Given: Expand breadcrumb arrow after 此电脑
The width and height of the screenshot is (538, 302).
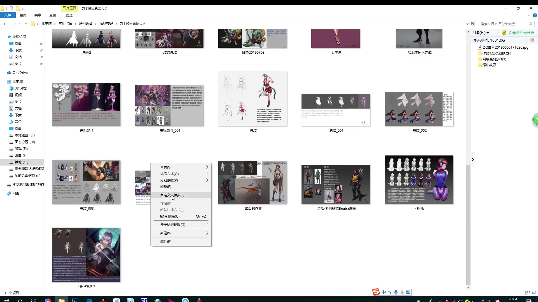Looking at the screenshot, I should [x=55, y=24].
